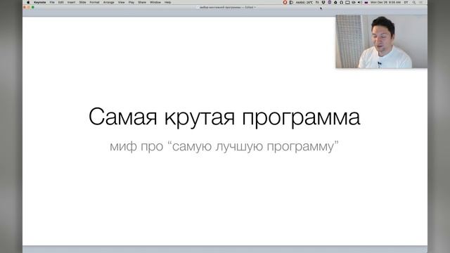450x253 pixels.
Task: Click the temperature readout in menu bar
Action: (x=304, y=2)
